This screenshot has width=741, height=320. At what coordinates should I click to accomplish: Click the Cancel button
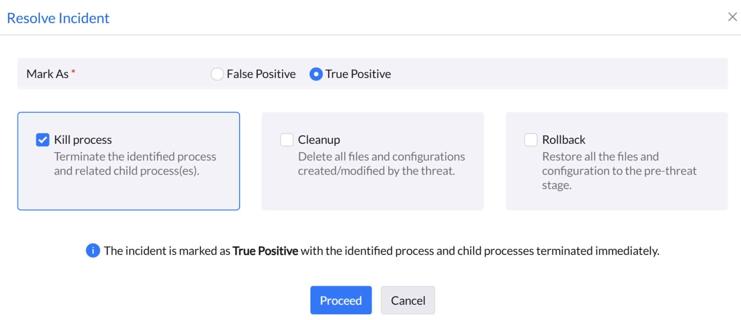tap(408, 300)
